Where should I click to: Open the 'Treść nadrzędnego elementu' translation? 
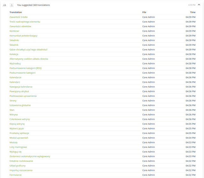[25, 22]
